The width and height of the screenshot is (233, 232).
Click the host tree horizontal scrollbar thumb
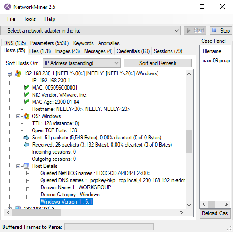[36, 213]
